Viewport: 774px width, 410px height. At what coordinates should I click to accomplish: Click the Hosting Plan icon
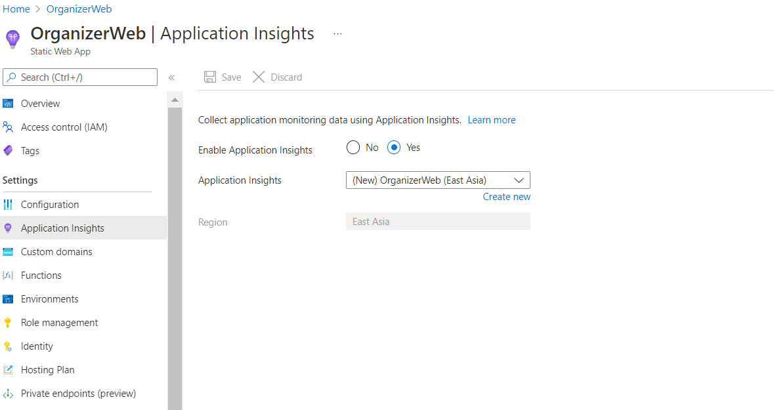click(8, 370)
